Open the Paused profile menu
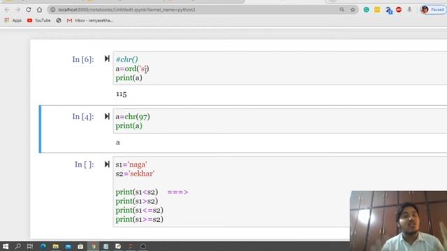This screenshot has height=251, width=447. tap(433, 10)
